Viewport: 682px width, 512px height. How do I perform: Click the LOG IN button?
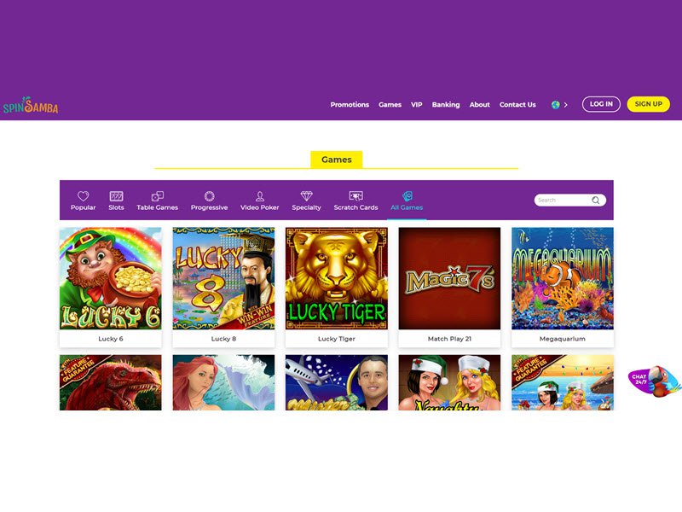601,104
